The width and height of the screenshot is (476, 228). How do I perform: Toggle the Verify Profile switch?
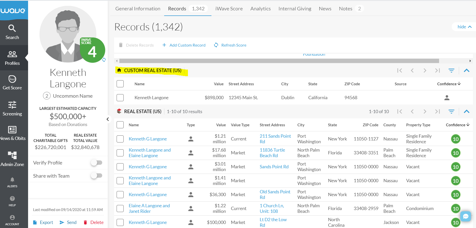96,163
